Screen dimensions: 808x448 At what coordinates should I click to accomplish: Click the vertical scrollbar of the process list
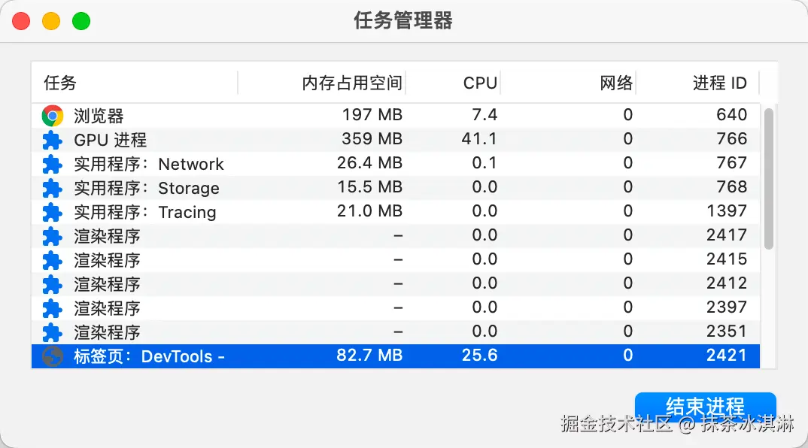(768, 178)
